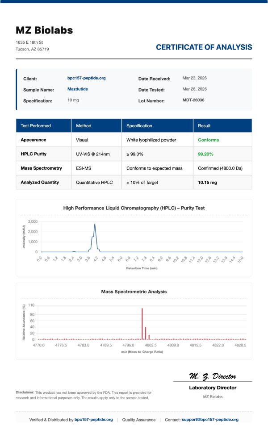Click the green Conforms result
The width and height of the screenshot is (268, 442).
209,140
